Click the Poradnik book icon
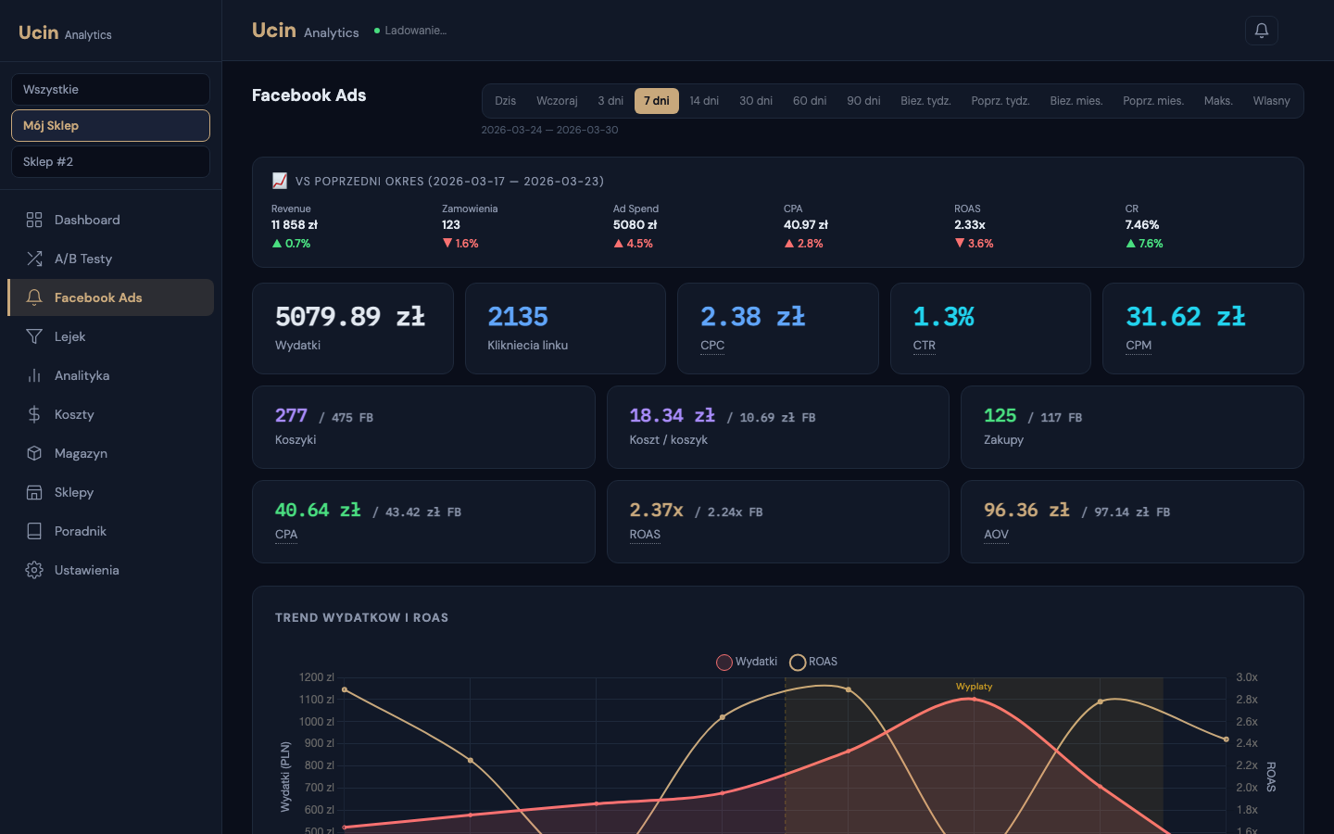 (x=34, y=531)
